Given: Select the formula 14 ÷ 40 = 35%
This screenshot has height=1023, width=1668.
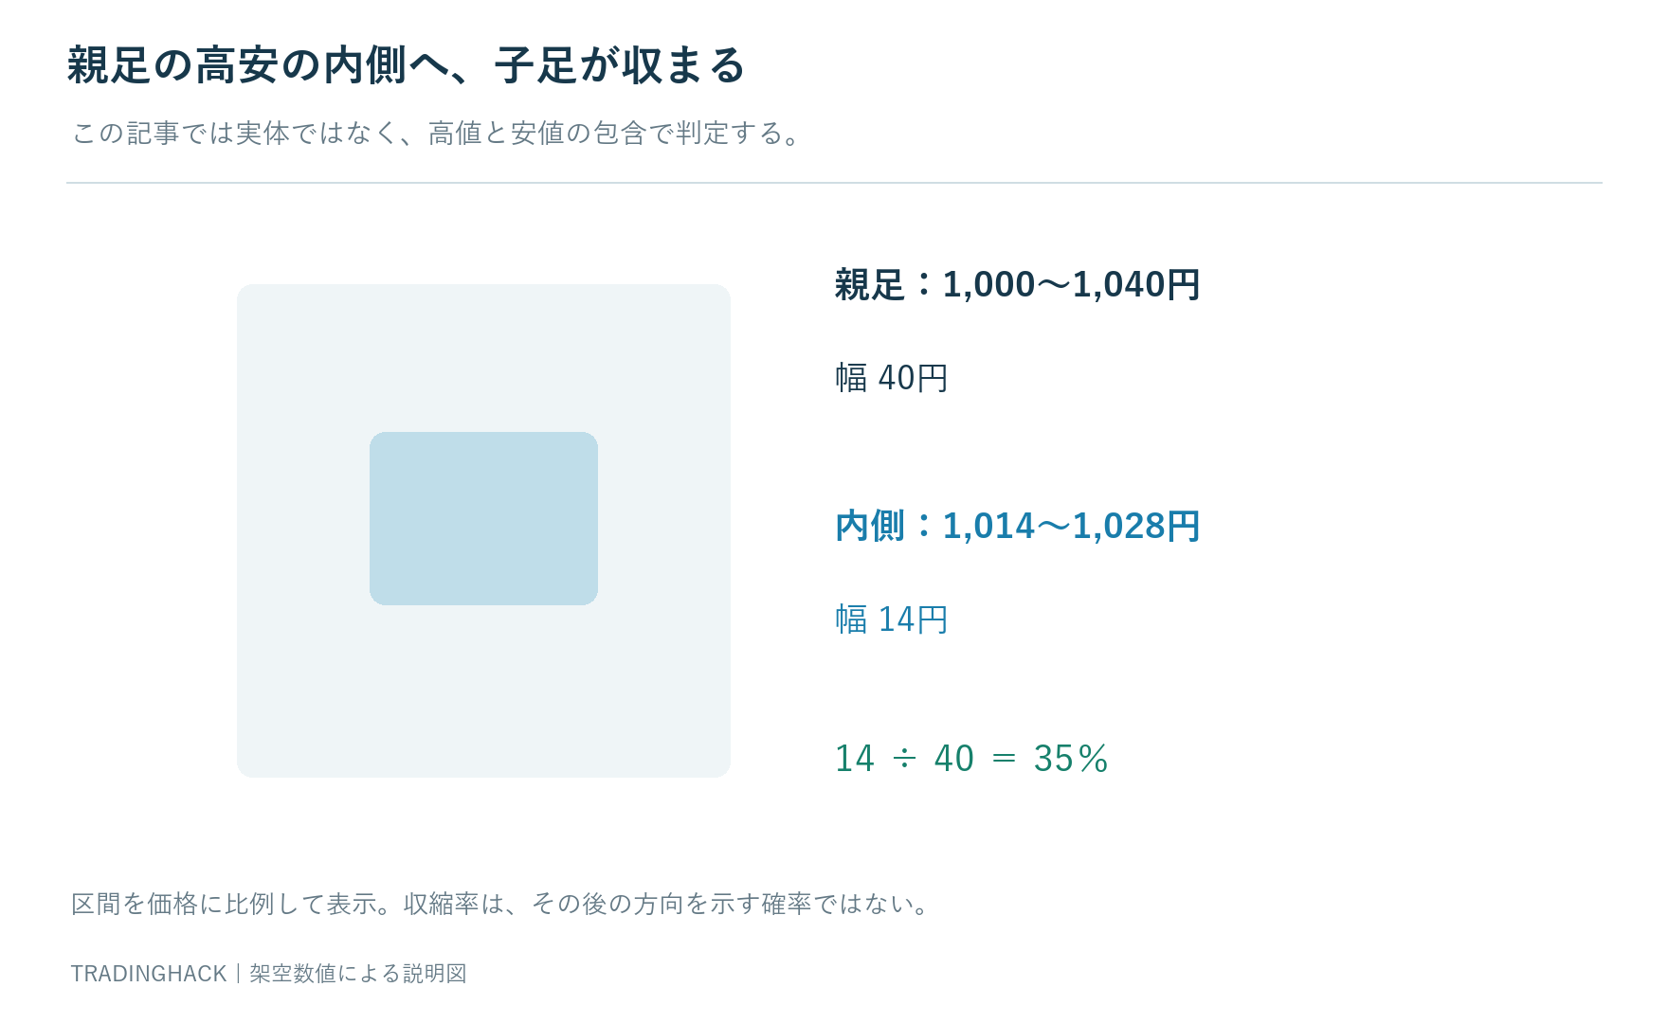Looking at the screenshot, I should pyautogui.click(x=971, y=759).
